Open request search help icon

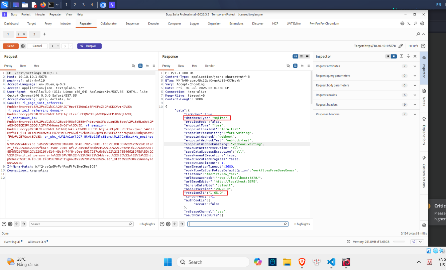coord(4,224)
